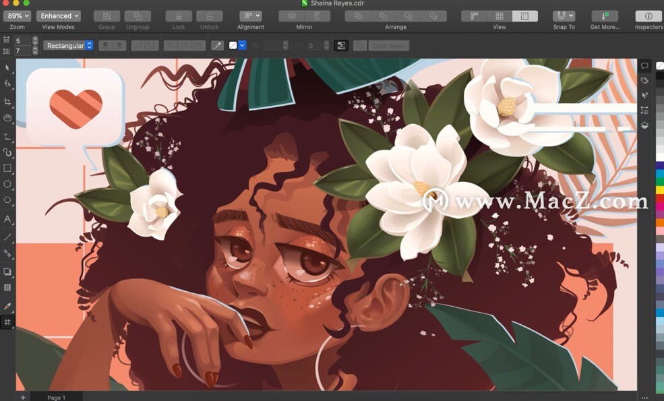Toggle guidelines in View group
The image size is (664, 401).
(524, 16)
